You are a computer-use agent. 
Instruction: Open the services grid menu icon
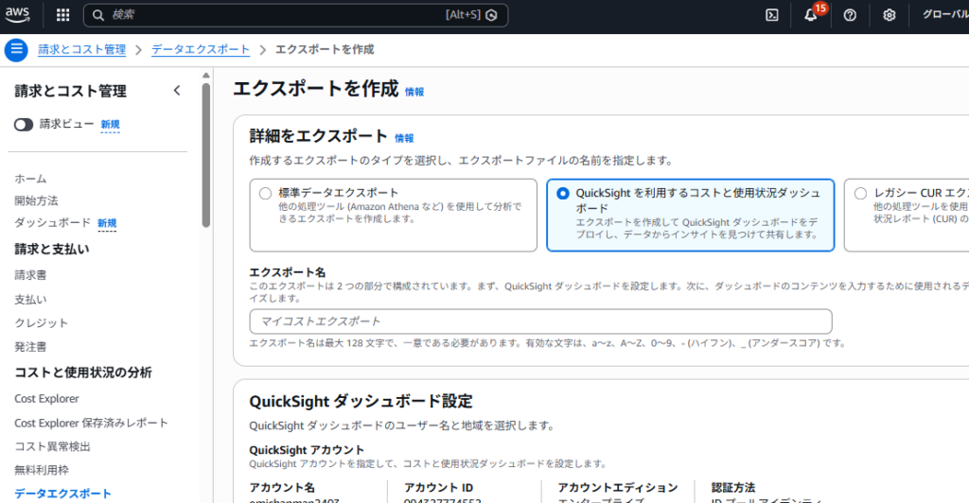click(62, 15)
